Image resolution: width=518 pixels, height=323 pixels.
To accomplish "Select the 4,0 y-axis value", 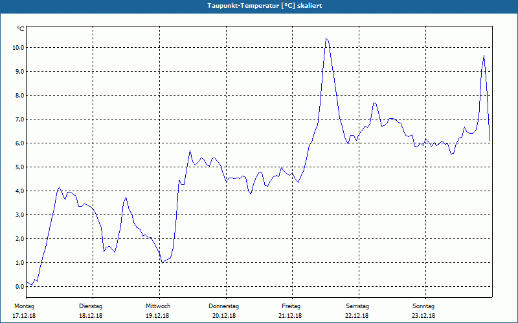I will point(19,191).
